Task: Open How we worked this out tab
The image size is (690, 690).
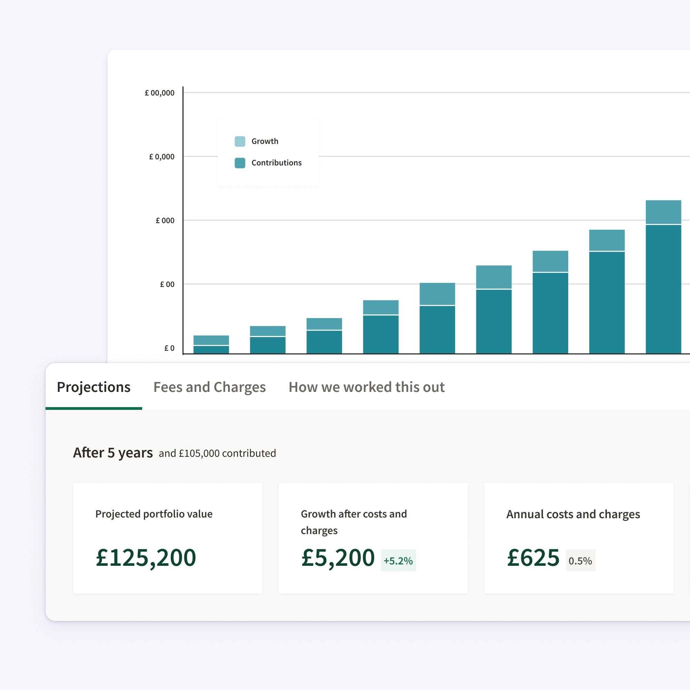Action: [x=366, y=387]
